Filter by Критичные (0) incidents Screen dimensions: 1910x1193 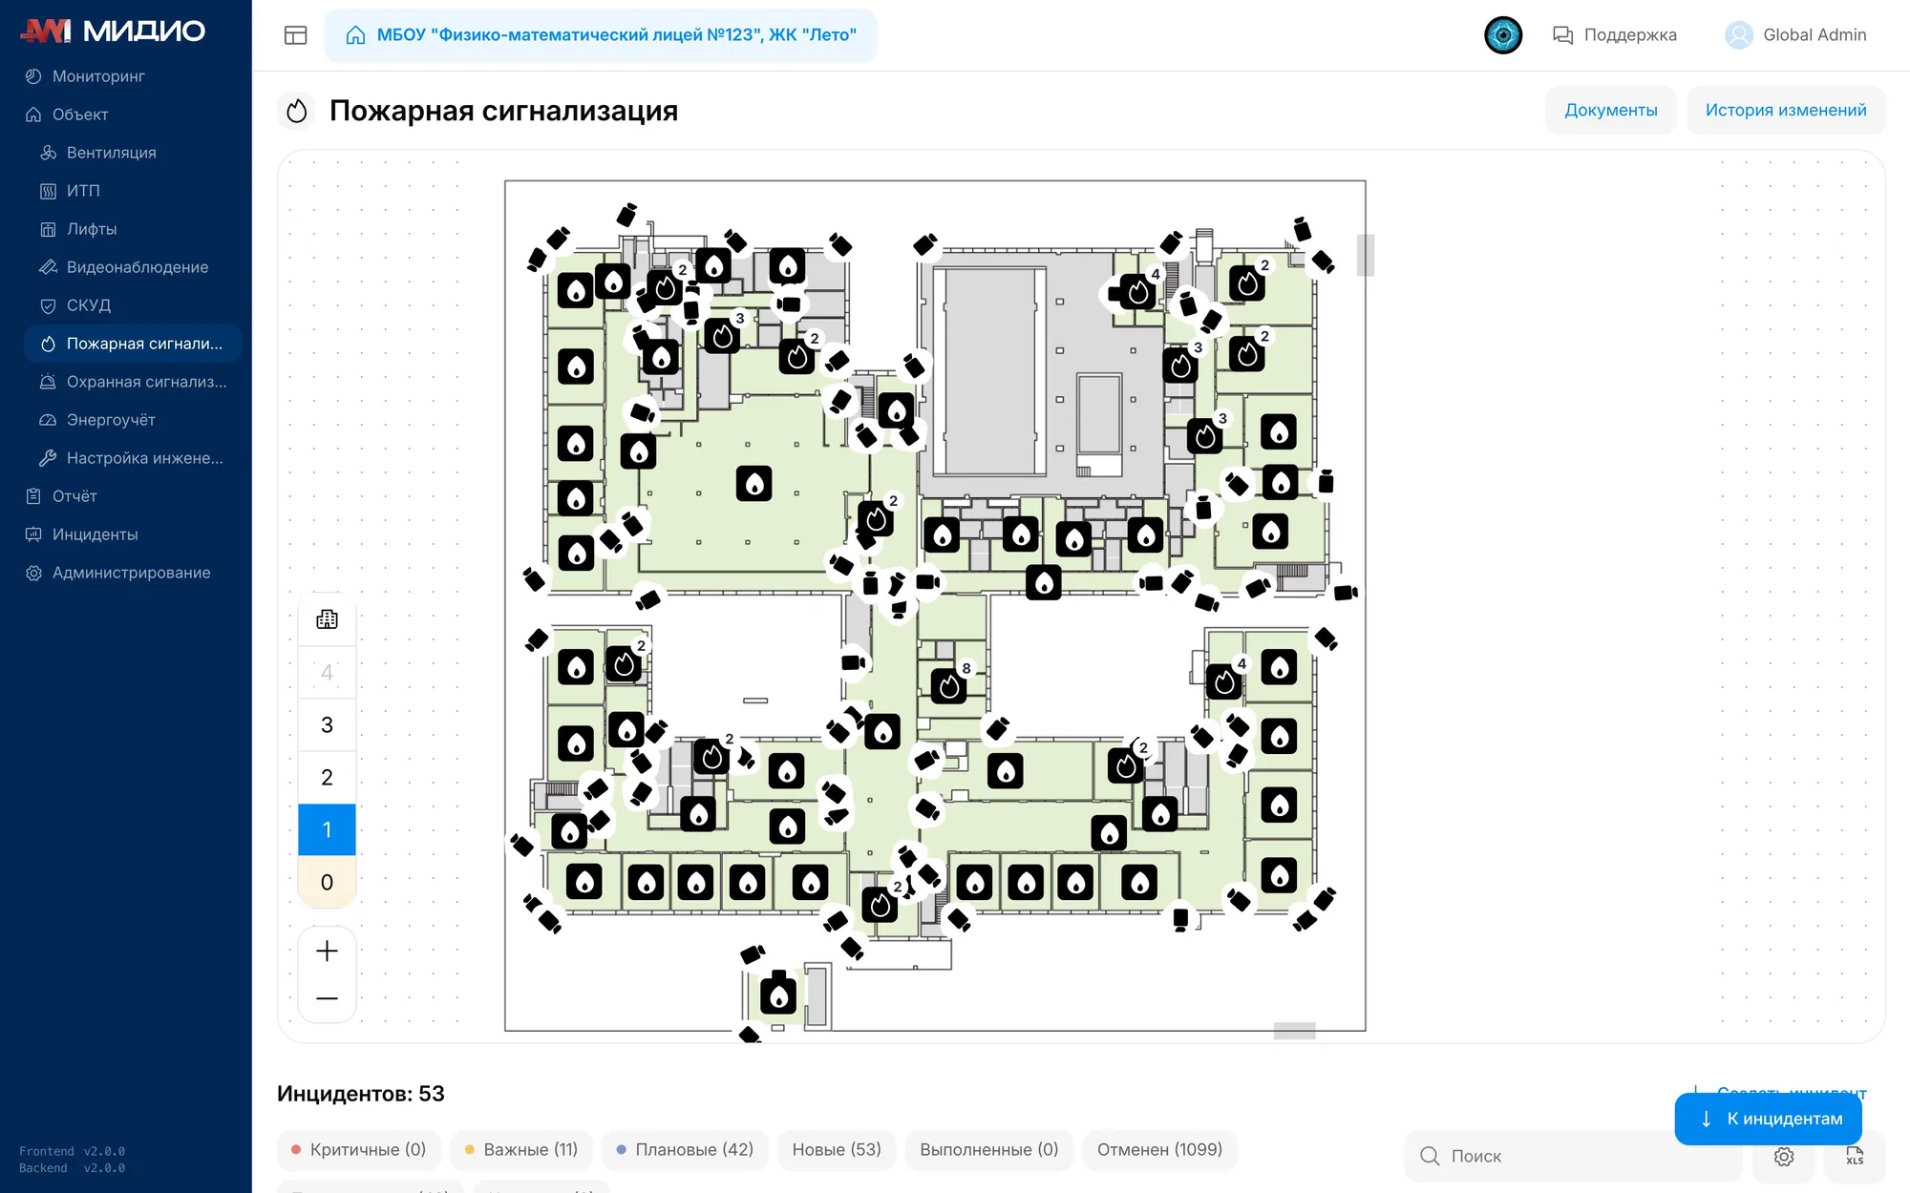(x=359, y=1150)
